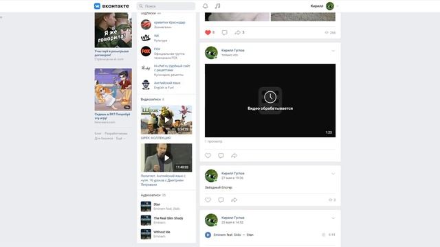Share the 27 мая text post
440x247 pixels.
coord(234,200)
